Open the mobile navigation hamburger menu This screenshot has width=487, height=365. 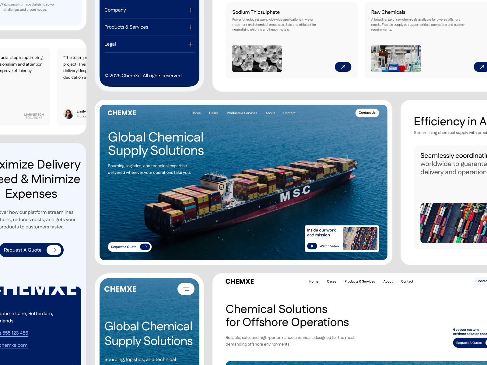coord(186,289)
